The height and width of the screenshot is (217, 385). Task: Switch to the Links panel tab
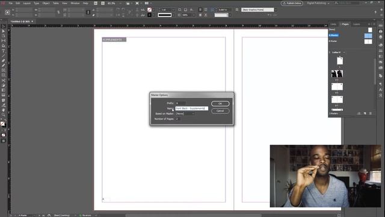(333, 24)
